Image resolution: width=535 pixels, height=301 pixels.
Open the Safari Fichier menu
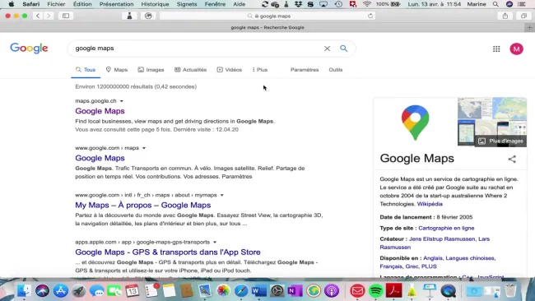pos(56,4)
